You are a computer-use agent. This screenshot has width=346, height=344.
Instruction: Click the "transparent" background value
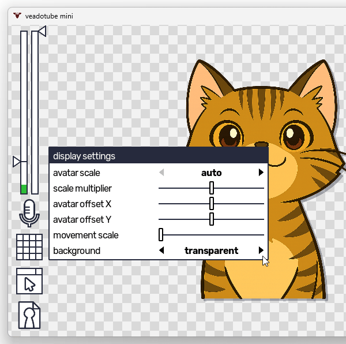click(x=211, y=250)
